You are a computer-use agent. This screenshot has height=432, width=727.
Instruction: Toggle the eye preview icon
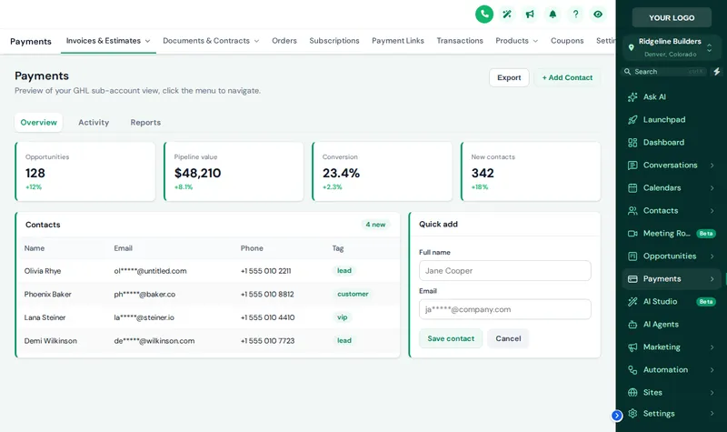[x=598, y=15]
